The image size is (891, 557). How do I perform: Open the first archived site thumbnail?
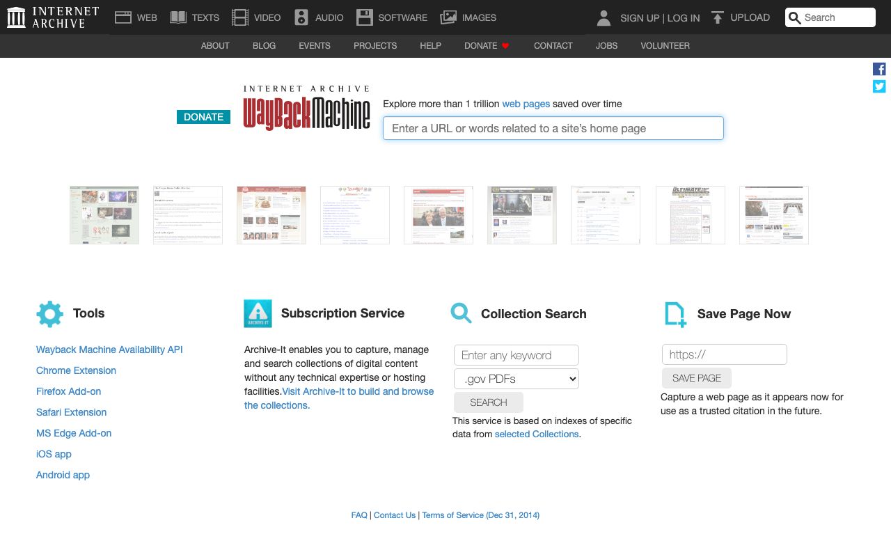pyautogui.click(x=104, y=215)
